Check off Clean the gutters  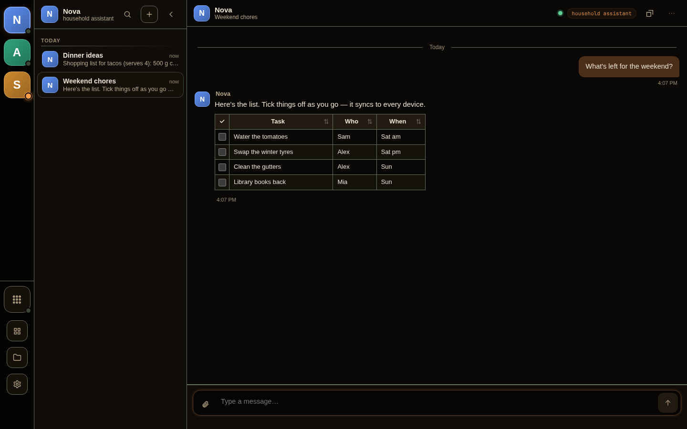(222, 167)
